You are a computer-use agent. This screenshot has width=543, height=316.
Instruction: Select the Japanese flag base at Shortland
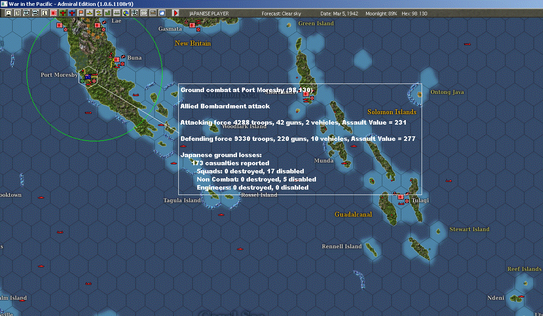coord(306,94)
